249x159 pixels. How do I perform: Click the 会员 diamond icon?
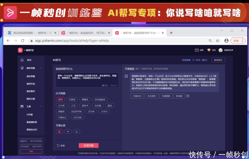tap(209, 50)
